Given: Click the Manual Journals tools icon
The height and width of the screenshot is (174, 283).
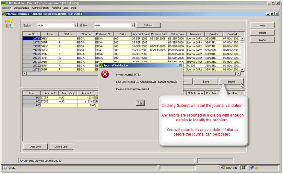Looking at the screenshot, I should 9,24.
